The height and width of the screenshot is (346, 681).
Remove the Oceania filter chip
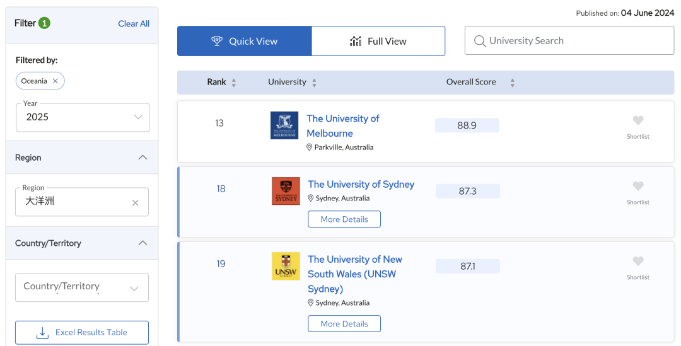pyautogui.click(x=55, y=81)
